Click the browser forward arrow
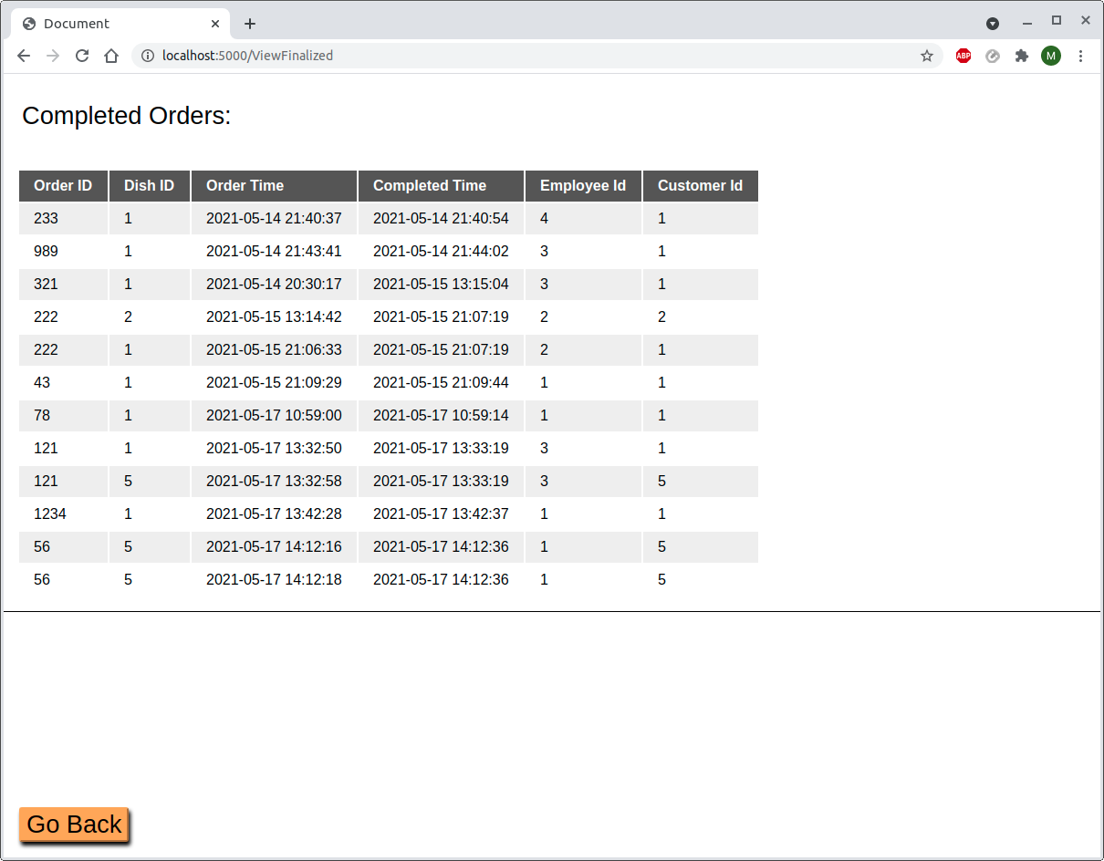This screenshot has height=861, width=1104. [53, 56]
